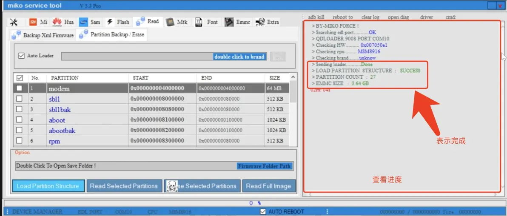Toggle the AUTO REBOOT checkbox
Image resolution: width=507 pixels, height=216 pixels.
tap(263, 211)
